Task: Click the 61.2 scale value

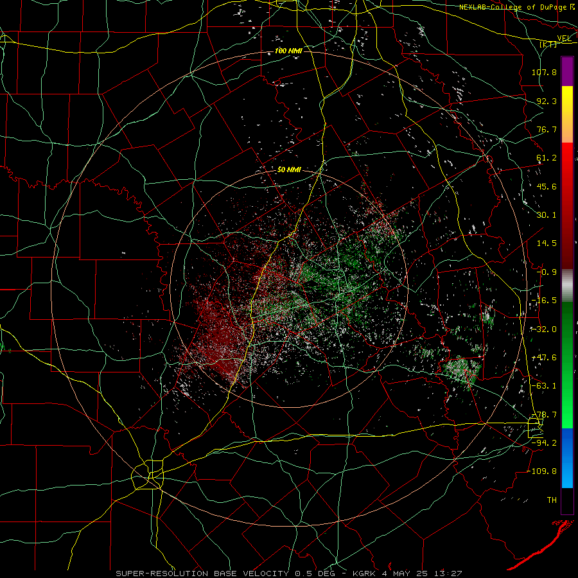Action: tap(547, 158)
